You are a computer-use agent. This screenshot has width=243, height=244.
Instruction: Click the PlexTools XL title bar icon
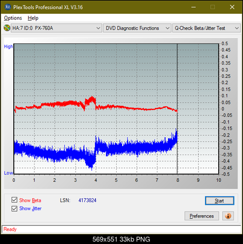tap(7, 7)
